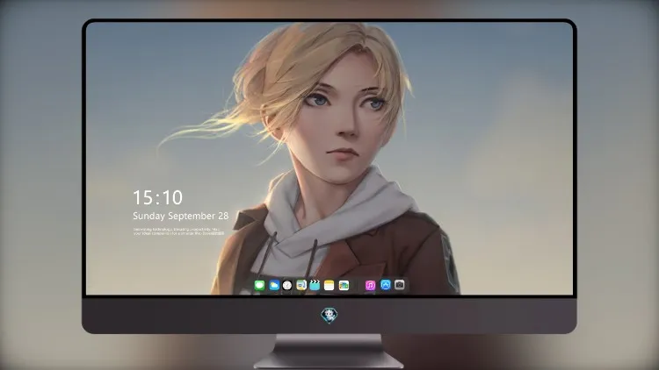Click the diamond logo on the monitor chin
659x370 pixels.
[x=329, y=316]
